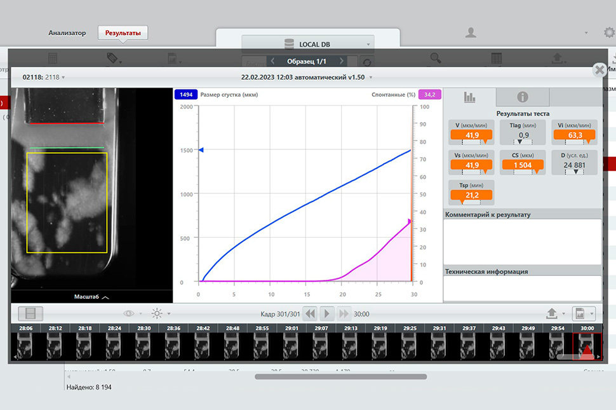Go to the previous sample arrow
Screen dimensions: 616x410
272,61
